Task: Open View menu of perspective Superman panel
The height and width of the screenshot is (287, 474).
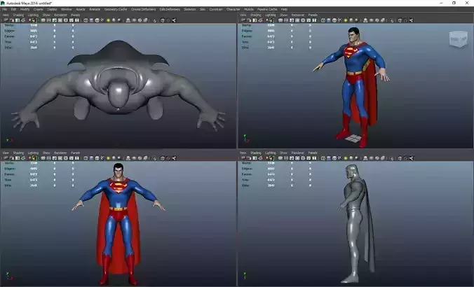Action: pyautogui.click(x=243, y=15)
